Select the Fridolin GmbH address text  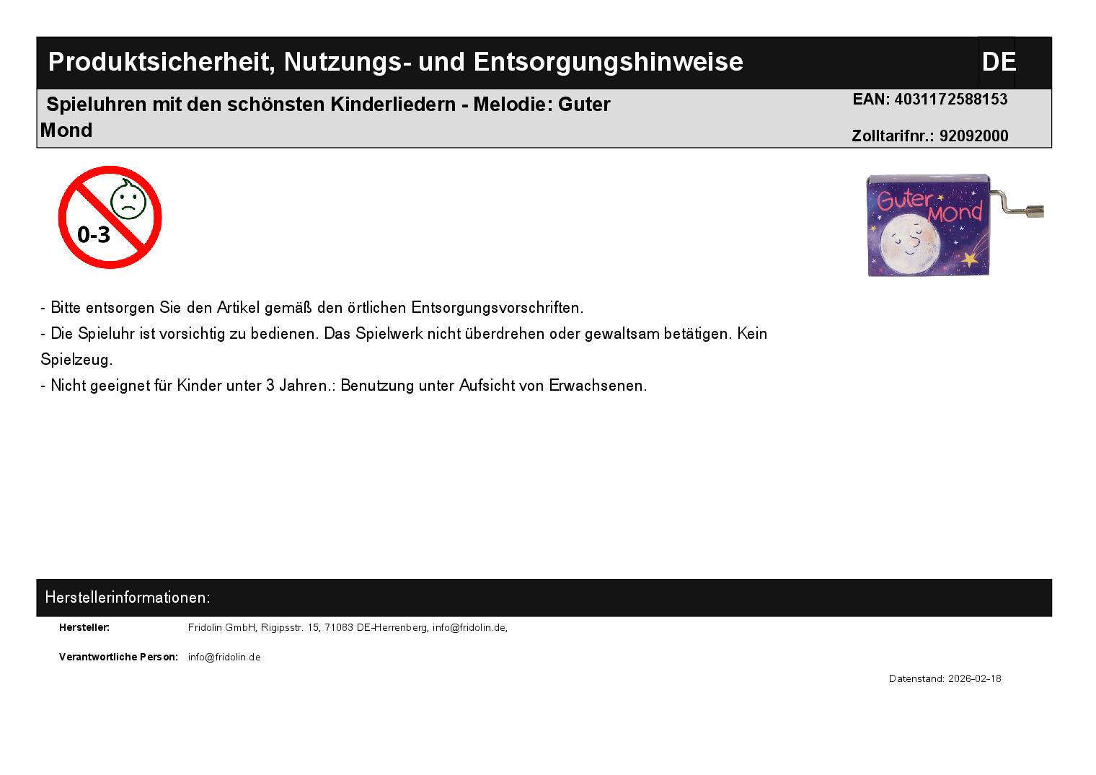tap(348, 628)
